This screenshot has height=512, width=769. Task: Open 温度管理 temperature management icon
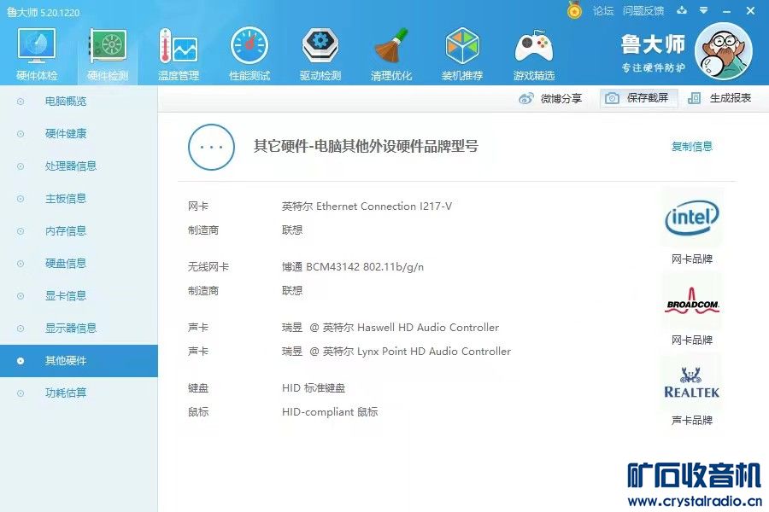[179, 54]
